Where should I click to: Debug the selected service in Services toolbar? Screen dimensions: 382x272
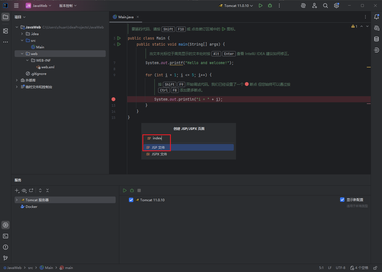132,190
